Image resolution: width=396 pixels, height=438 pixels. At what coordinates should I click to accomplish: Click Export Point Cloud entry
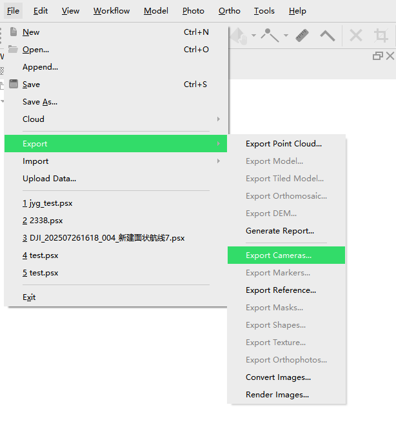point(284,144)
